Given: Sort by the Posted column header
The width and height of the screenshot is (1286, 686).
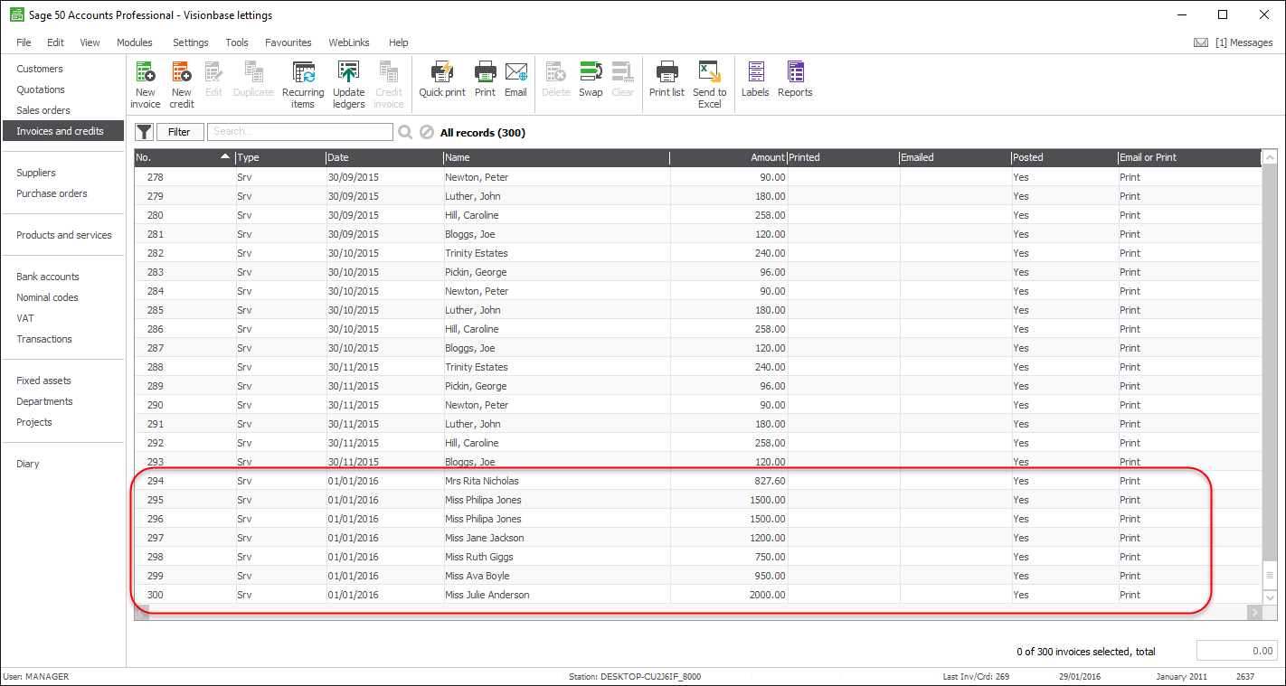Looking at the screenshot, I should click(1064, 157).
